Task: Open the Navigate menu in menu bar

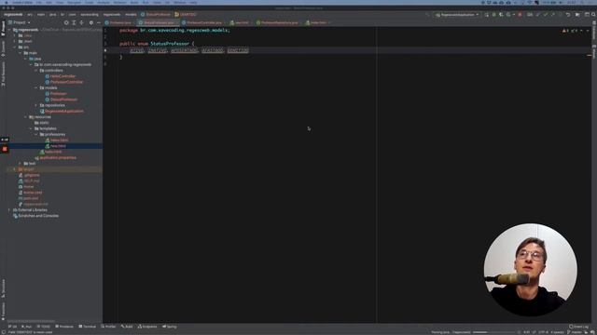Action: pyautogui.click(x=74, y=2)
